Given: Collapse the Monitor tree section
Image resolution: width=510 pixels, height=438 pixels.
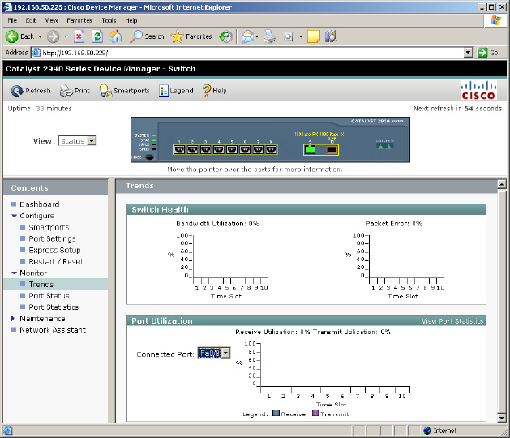Looking at the screenshot, I should coord(14,273).
